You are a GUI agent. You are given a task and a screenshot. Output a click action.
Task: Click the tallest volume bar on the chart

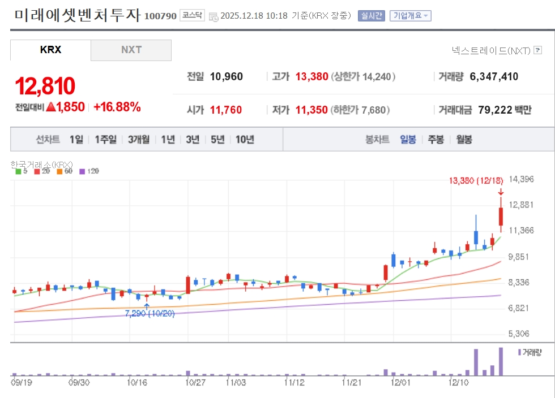pyautogui.click(x=501, y=362)
